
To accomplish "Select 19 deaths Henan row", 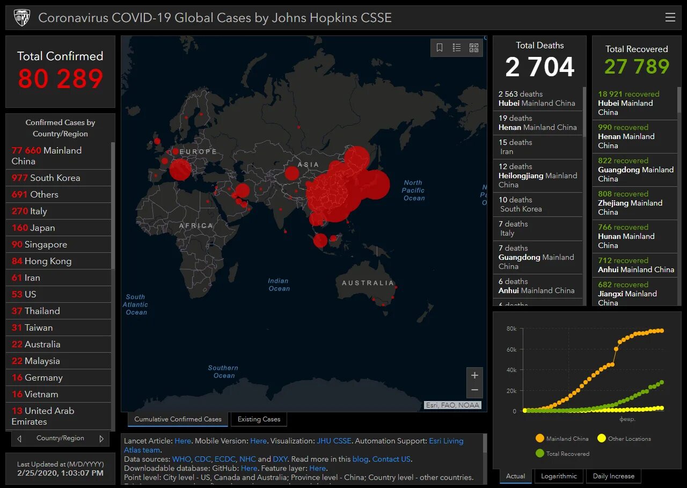I will (x=538, y=123).
